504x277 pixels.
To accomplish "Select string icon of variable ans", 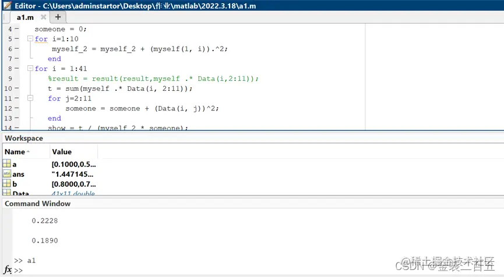I will click(x=7, y=173).
